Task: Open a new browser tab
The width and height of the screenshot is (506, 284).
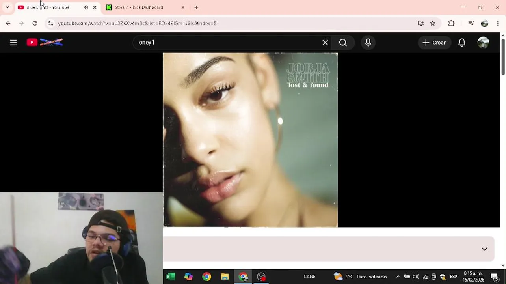Action: pos(196,7)
